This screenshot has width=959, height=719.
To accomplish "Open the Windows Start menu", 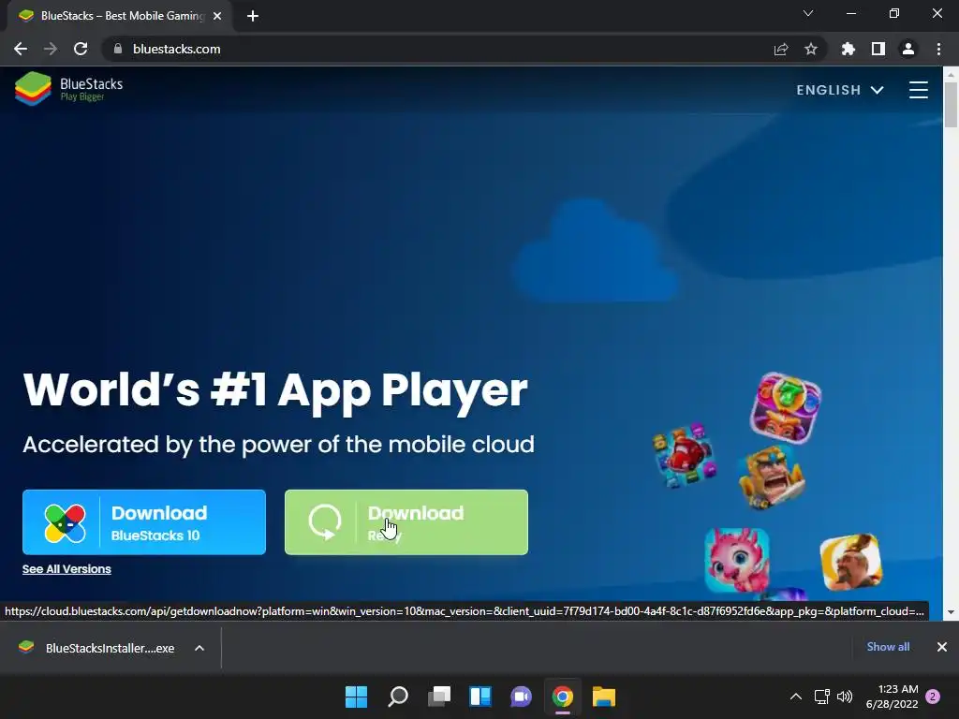I will click(x=357, y=697).
